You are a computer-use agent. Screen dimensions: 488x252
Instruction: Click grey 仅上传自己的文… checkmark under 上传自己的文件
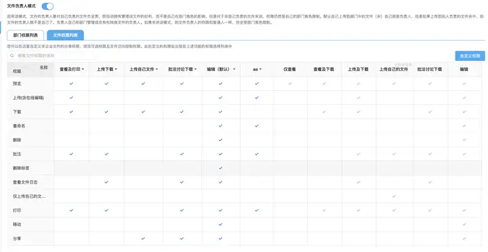coord(394,196)
